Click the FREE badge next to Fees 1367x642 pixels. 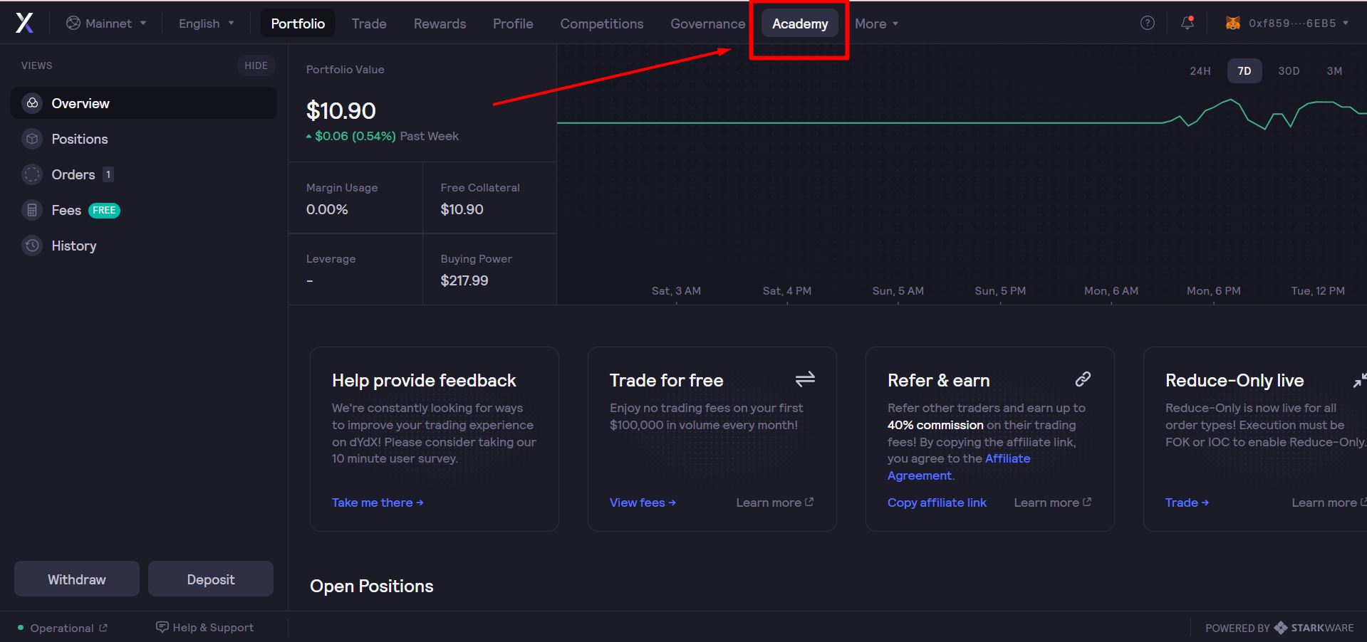coord(104,211)
